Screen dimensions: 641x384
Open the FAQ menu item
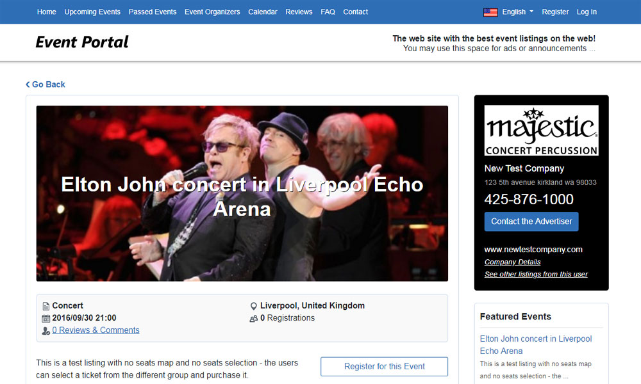(328, 12)
